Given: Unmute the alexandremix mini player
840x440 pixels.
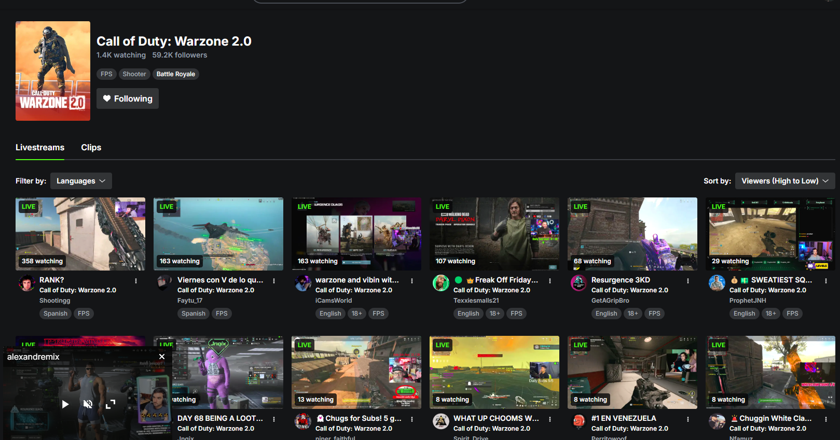Looking at the screenshot, I should pos(88,404).
